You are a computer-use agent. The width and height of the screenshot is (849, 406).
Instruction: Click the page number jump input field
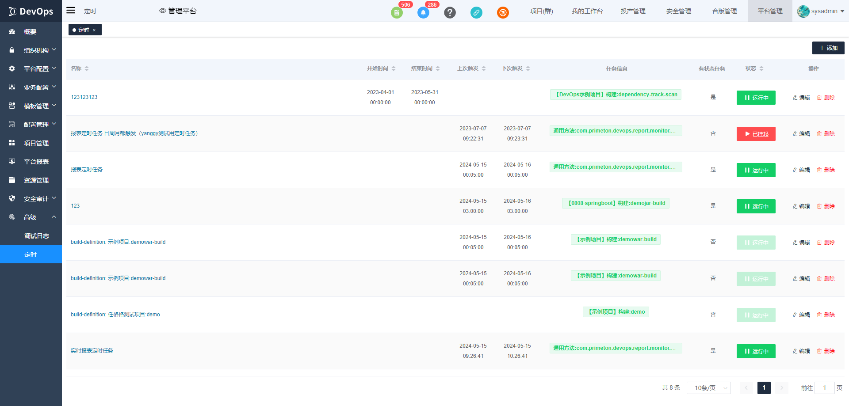coord(824,388)
